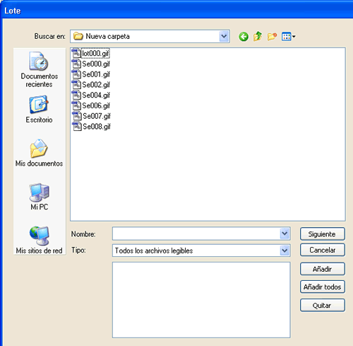353x346 pixels.
Task: Open the Views menu icon
Action: [289, 37]
